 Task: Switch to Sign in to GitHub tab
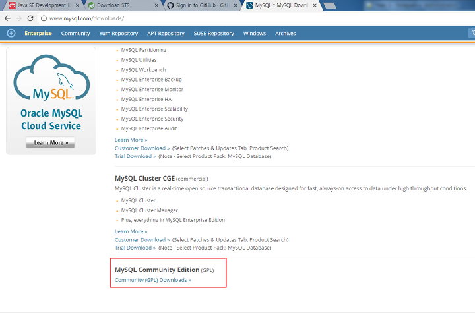click(202, 5)
